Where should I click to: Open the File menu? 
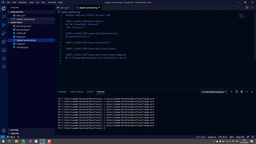coord(8,2)
